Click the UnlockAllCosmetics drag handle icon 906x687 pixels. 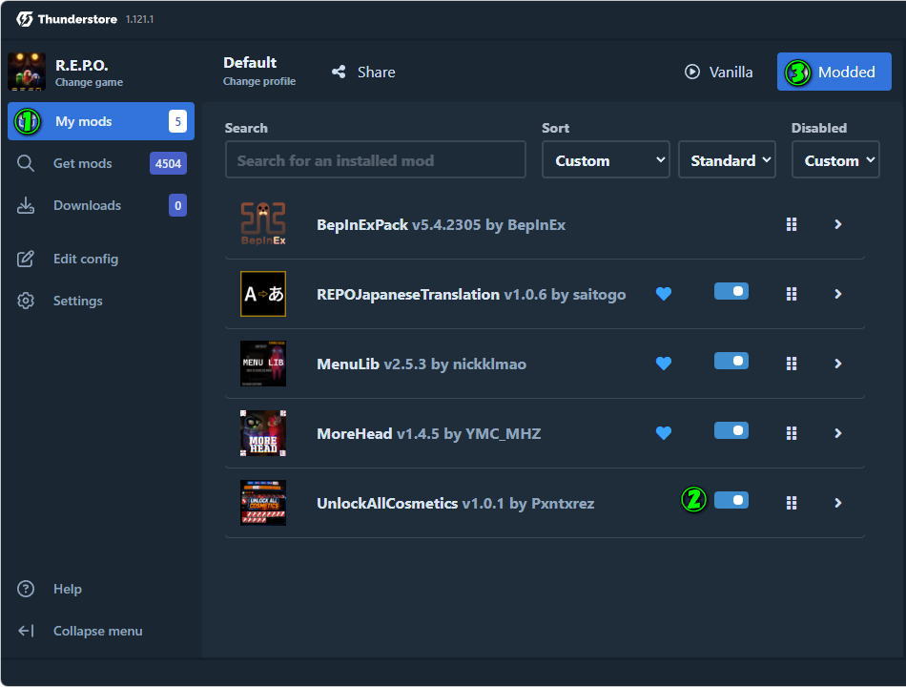coord(792,503)
